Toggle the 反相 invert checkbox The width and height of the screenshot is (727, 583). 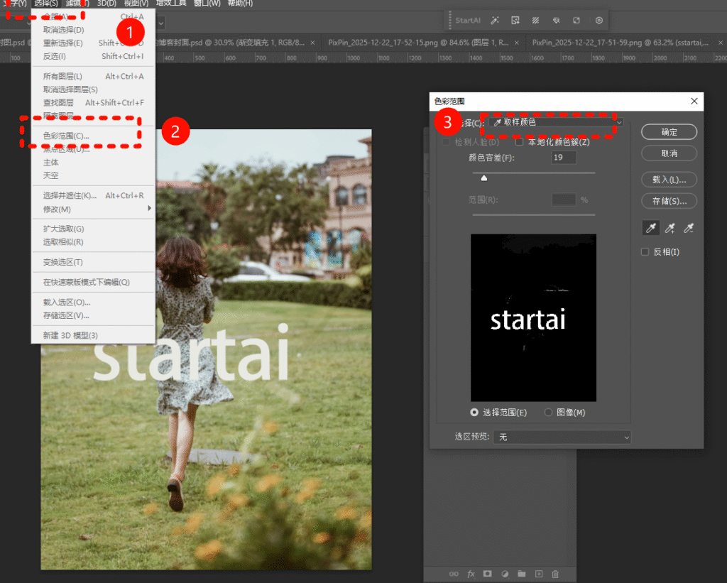pyautogui.click(x=645, y=252)
